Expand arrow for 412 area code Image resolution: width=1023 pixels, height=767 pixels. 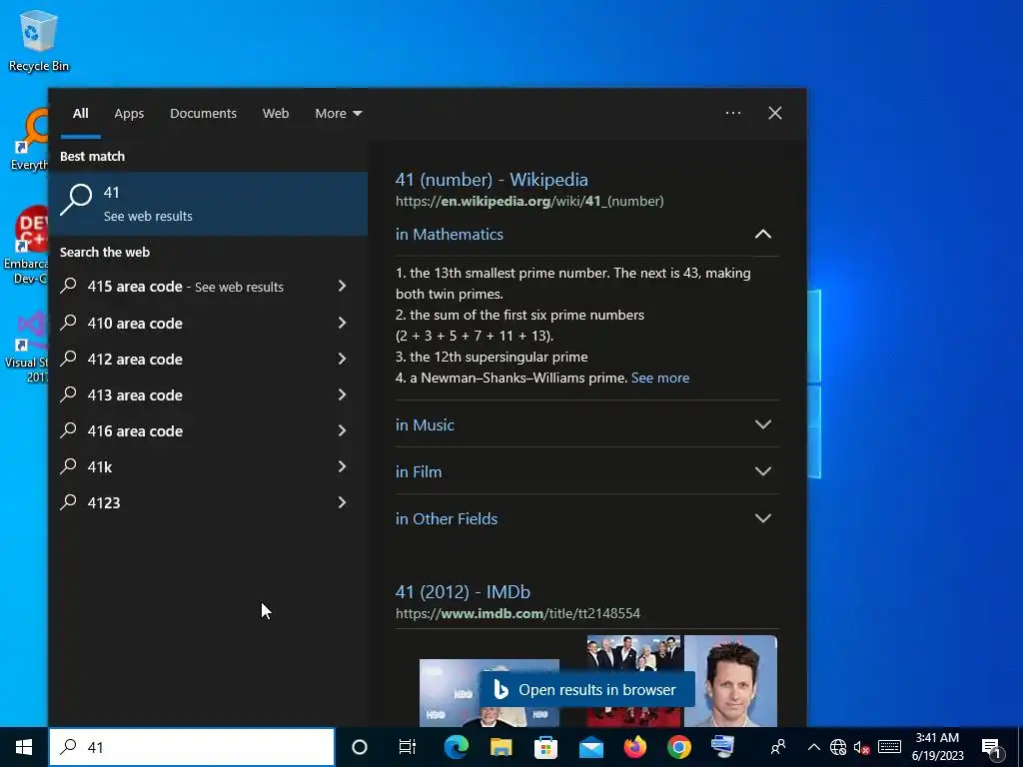coord(342,359)
